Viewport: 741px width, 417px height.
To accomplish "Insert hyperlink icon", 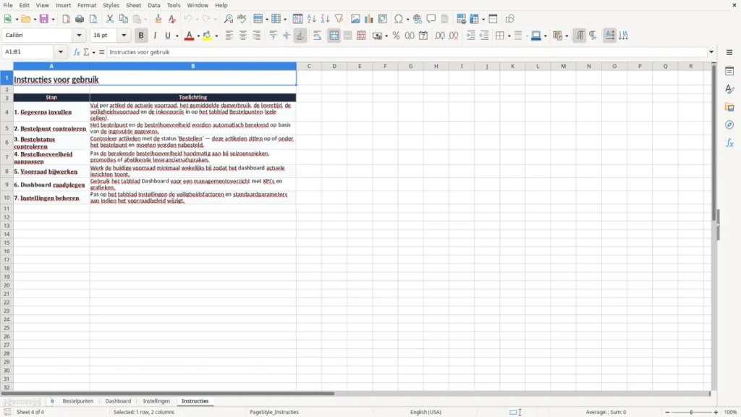I will pyautogui.click(x=418, y=19).
